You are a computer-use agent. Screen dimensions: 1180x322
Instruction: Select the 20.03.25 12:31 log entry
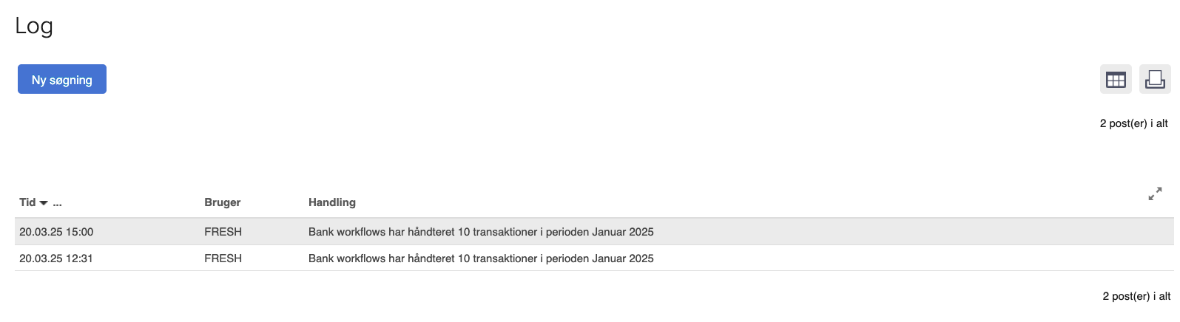(x=594, y=258)
